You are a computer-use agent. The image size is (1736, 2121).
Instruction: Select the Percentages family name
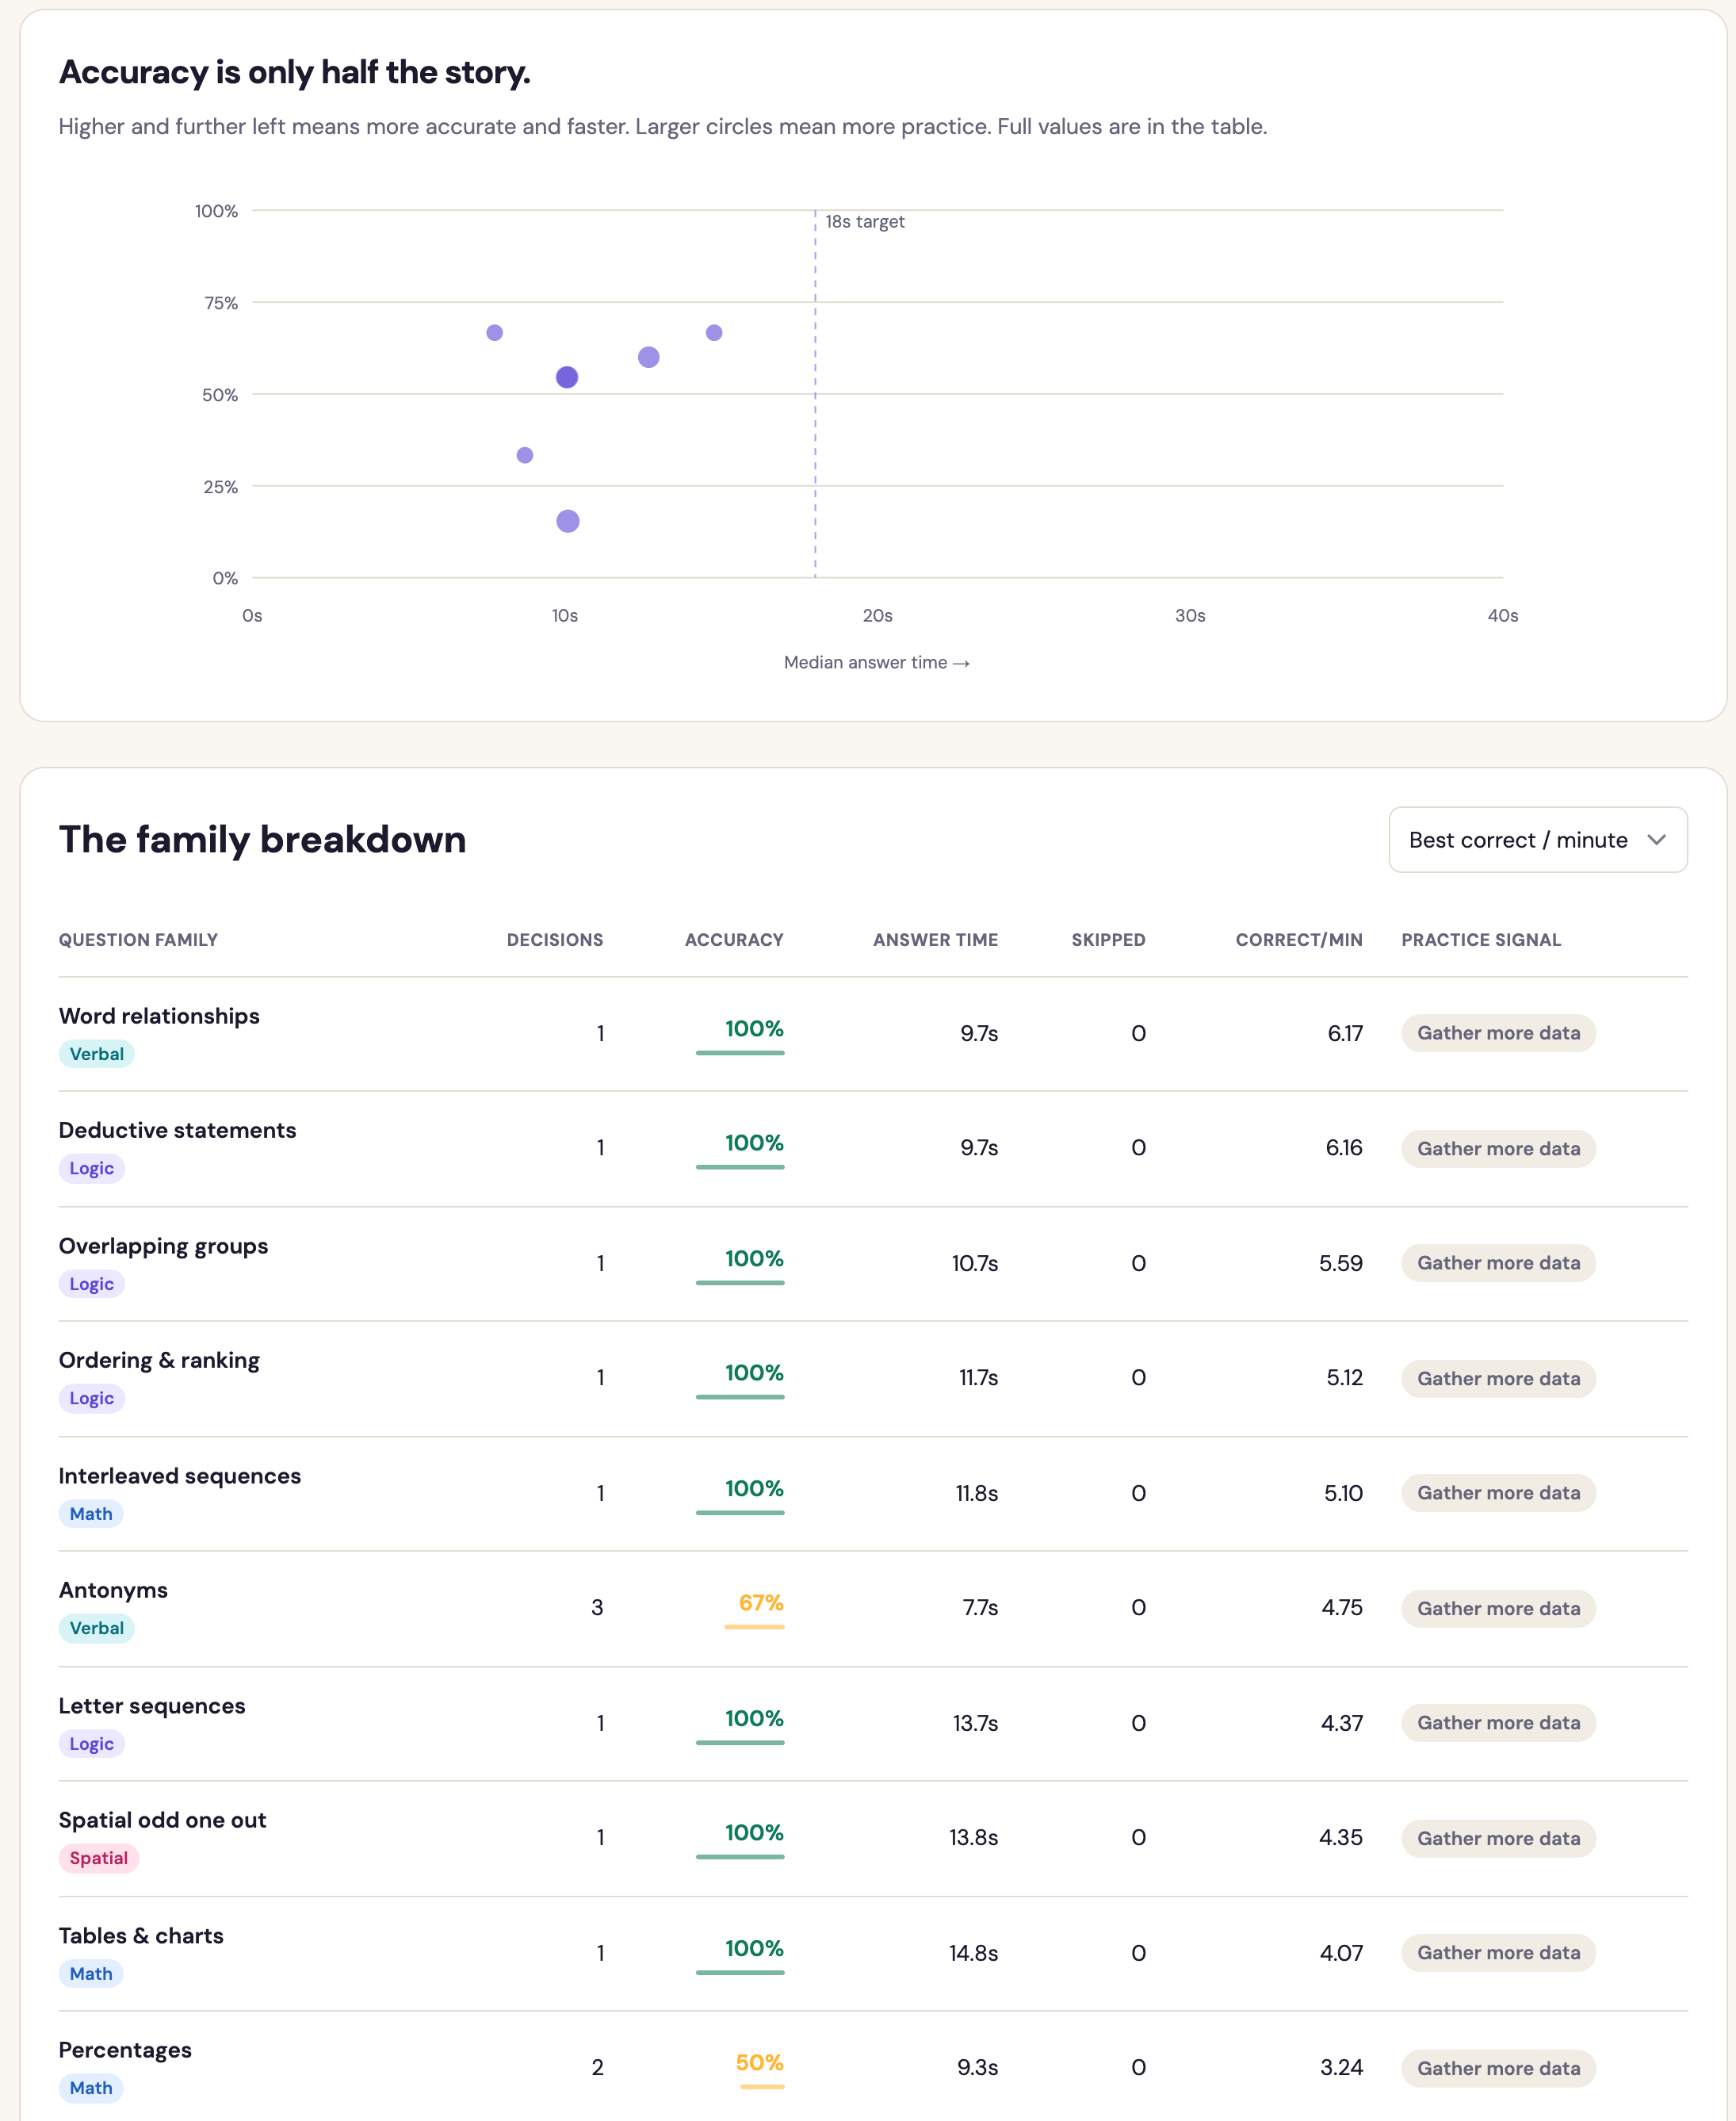pos(125,2050)
